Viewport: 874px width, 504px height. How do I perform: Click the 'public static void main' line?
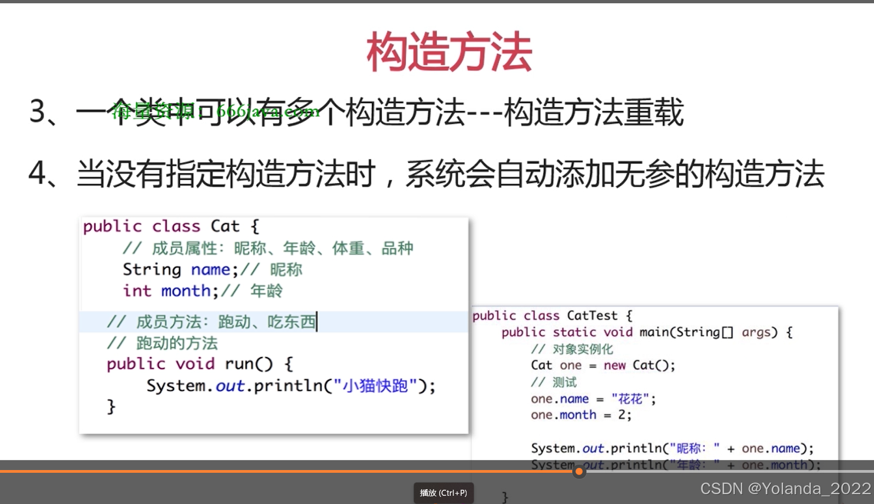[x=647, y=332]
